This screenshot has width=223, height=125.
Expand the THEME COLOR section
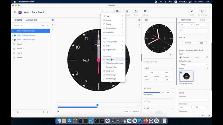[172, 62]
